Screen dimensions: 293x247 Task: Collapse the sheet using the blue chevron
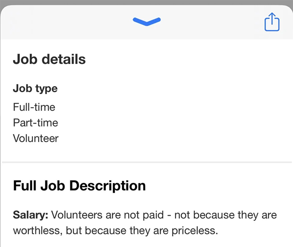pos(146,21)
